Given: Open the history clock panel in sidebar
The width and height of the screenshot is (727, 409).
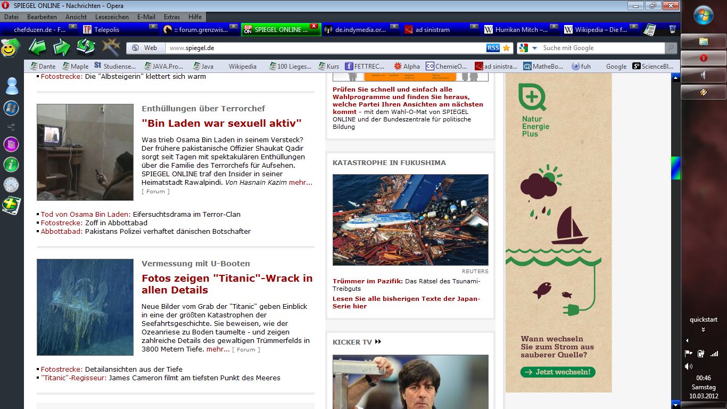Looking at the screenshot, I should [11, 185].
